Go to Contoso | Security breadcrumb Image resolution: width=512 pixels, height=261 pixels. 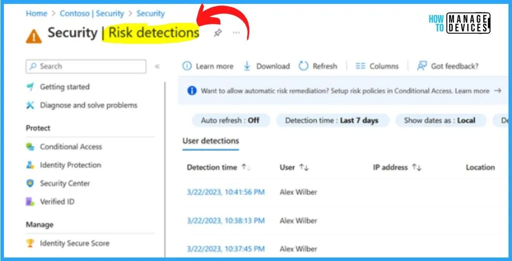coord(92,13)
